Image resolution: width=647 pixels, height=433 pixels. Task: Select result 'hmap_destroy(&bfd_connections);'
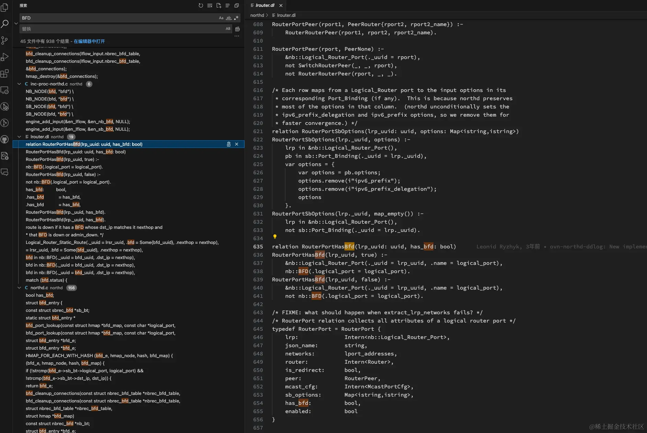62,77
